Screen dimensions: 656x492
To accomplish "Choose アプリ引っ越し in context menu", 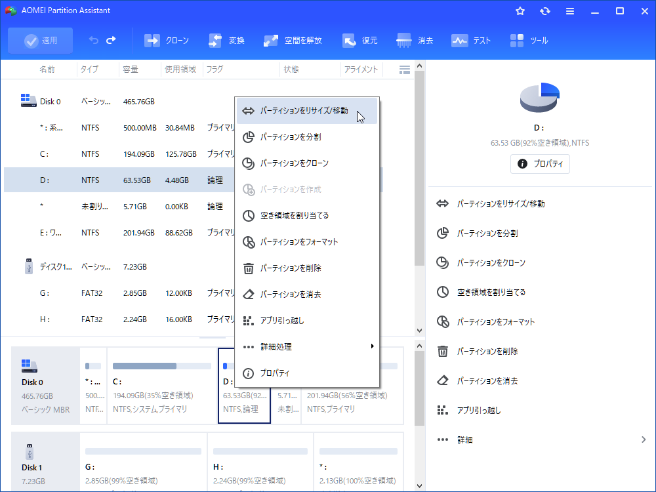I will [x=307, y=321].
